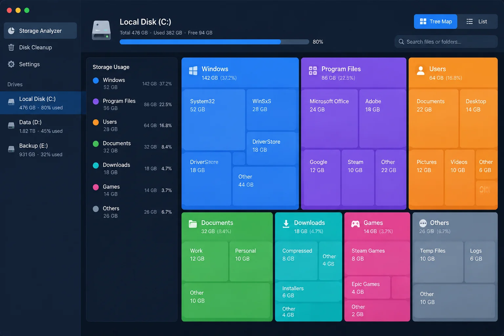Switch to the Tree Map view
The height and width of the screenshot is (336, 504).
[435, 22]
